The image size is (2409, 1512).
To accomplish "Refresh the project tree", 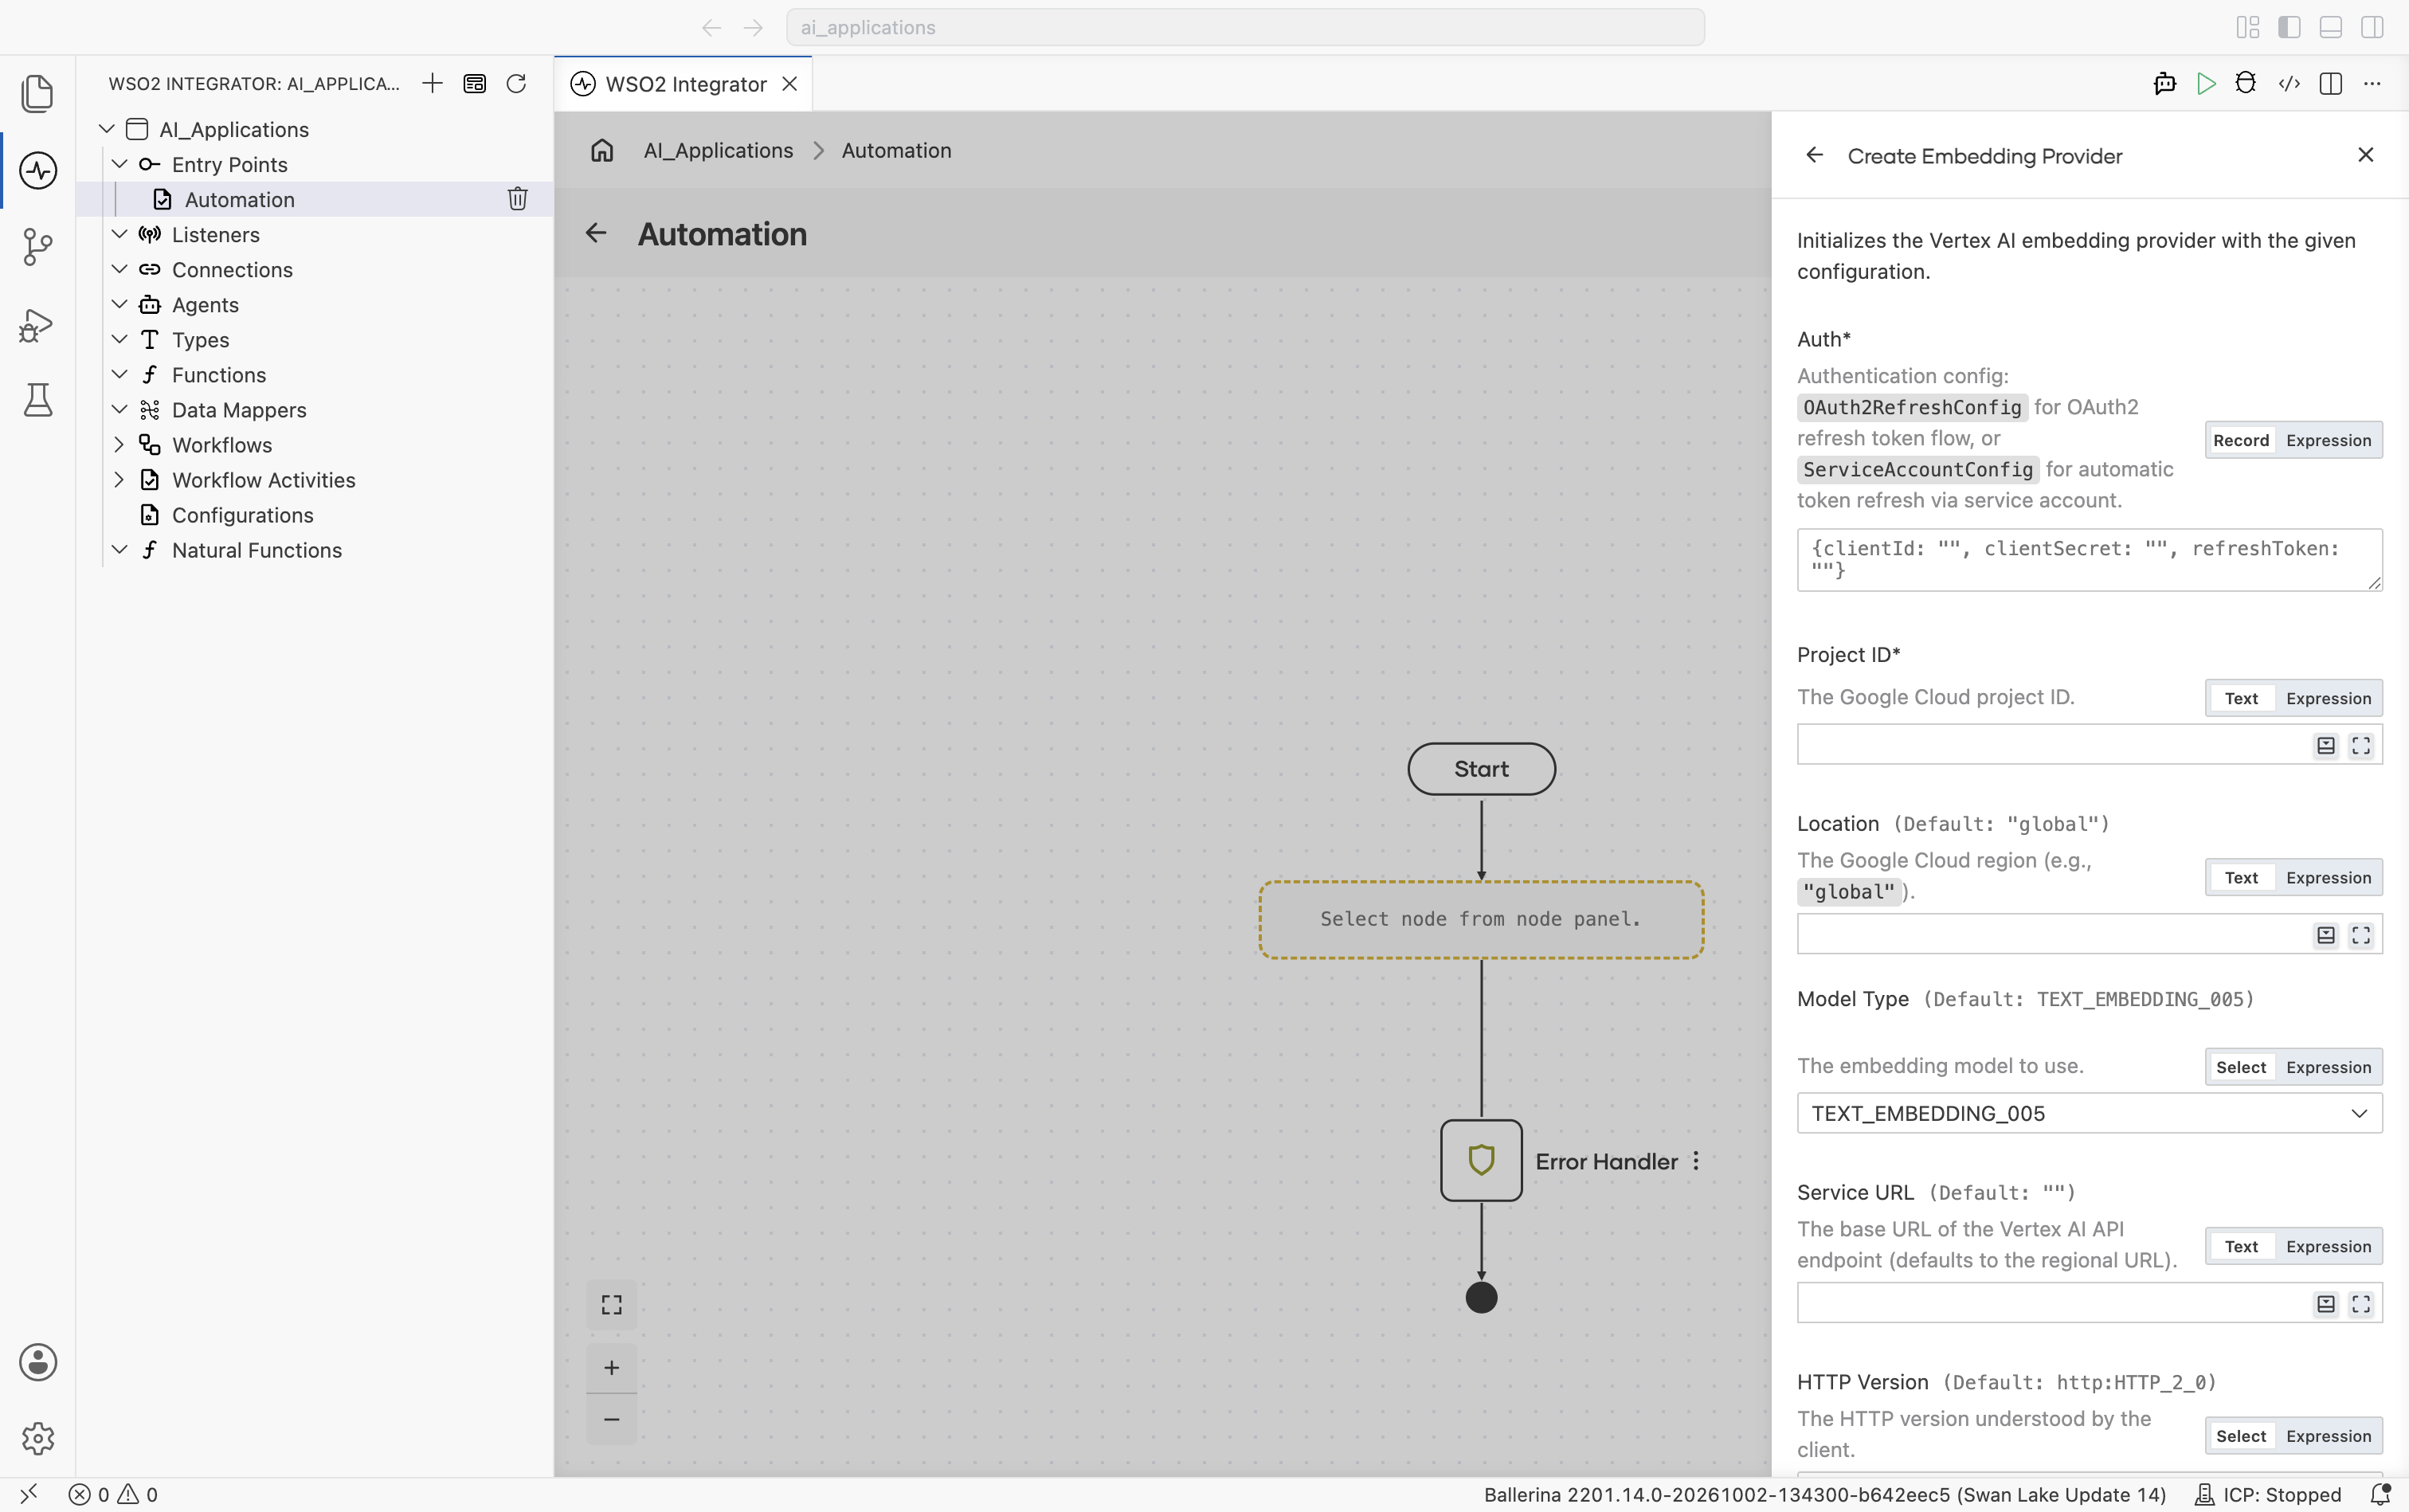I will 516,83.
